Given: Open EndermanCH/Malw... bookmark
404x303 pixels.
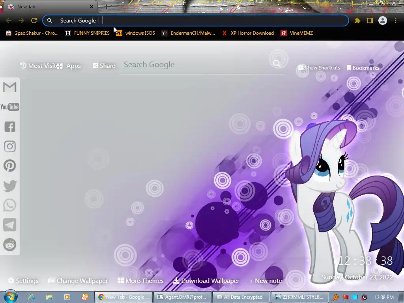Looking at the screenshot, I should (188, 33).
